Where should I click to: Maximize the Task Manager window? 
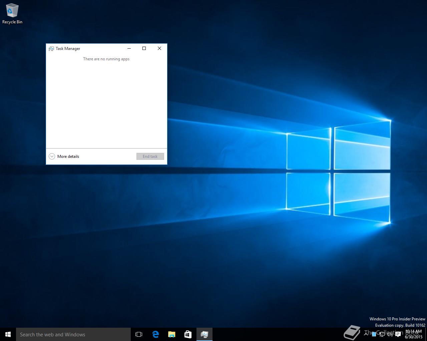pos(144,48)
